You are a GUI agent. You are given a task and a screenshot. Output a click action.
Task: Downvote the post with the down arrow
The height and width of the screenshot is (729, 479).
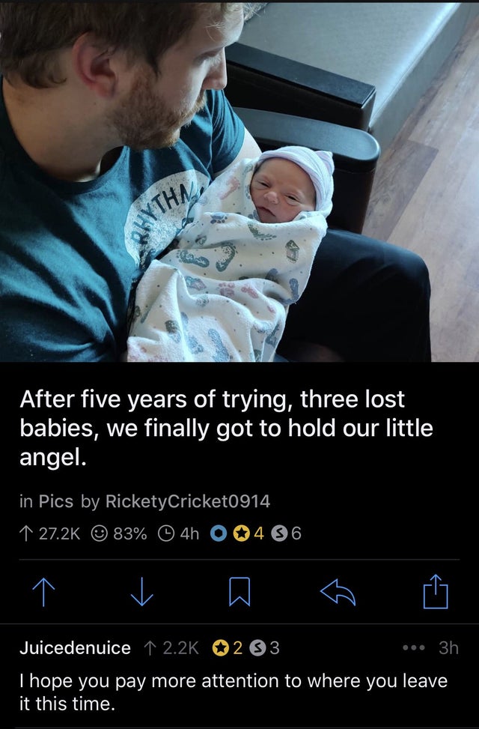click(141, 592)
